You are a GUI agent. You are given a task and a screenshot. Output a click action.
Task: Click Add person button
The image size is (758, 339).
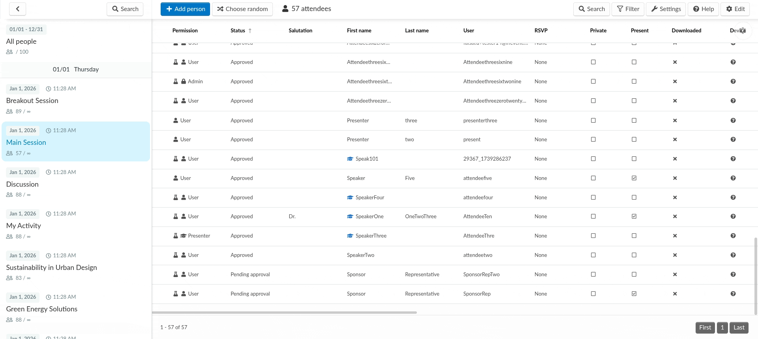(x=185, y=9)
